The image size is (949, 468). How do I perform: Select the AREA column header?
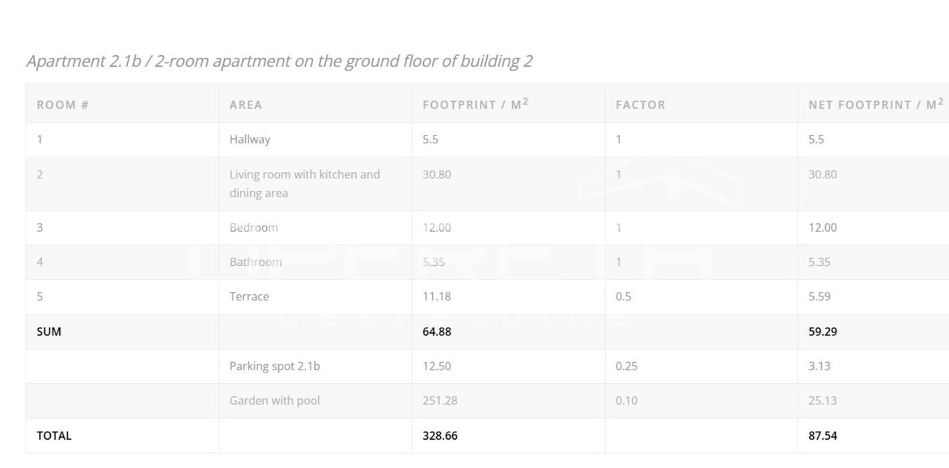(246, 105)
